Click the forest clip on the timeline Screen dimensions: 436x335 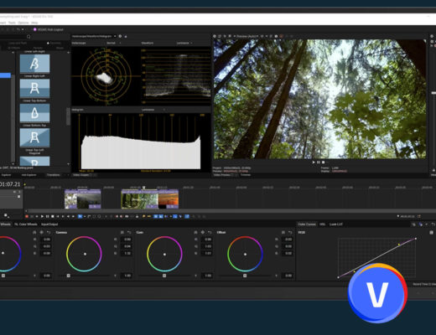[x=139, y=199]
